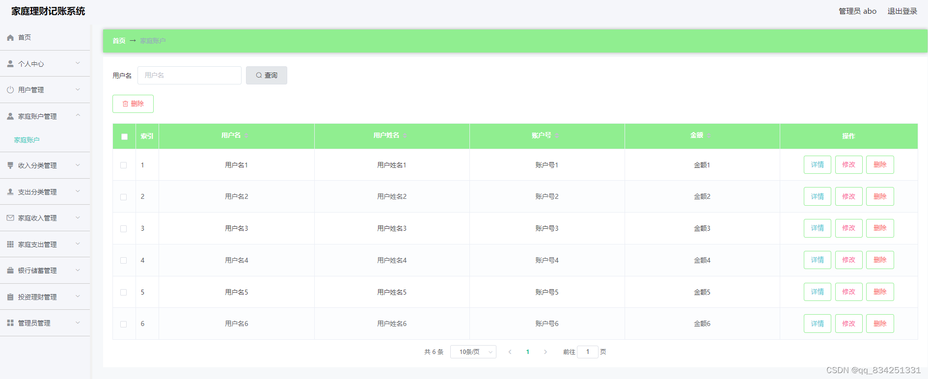Click the clipboard icon beside 投资理财管理
Image resolution: width=928 pixels, height=379 pixels.
coord(10,297)
